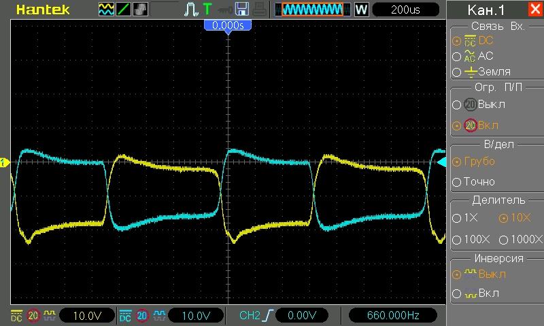Image resolution: width=544 pixels, height=326 pixels.
Task: Click the pulse waveform run-status icon
Action: 191,10
